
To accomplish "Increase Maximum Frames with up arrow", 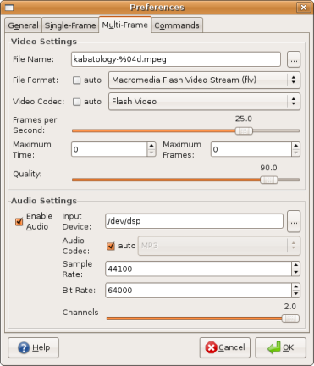I will point(295,146).
